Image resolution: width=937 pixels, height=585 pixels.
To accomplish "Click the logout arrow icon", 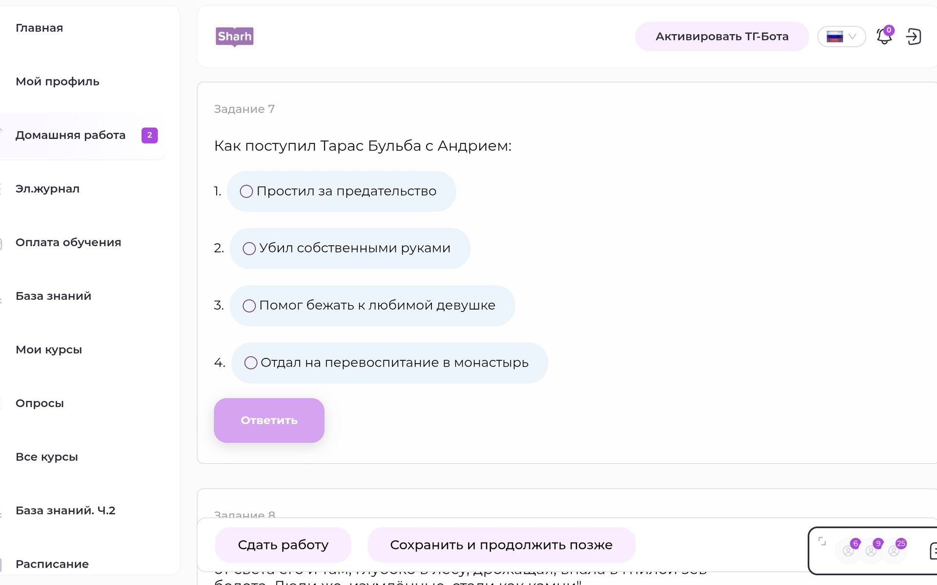I will coord(914,37).
